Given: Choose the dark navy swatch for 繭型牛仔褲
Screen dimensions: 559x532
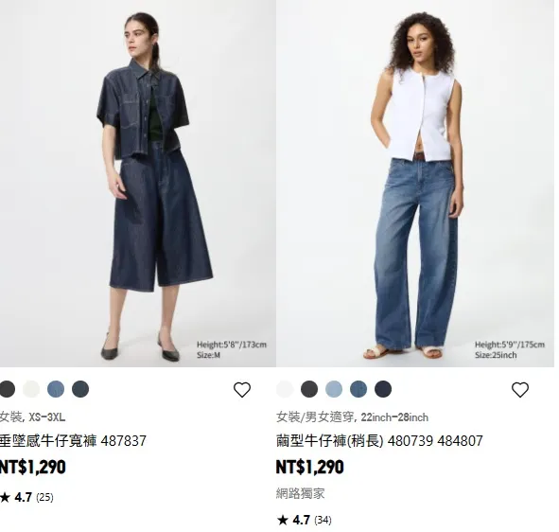Looking at the screenshot, I should click(x=383, y=389).
